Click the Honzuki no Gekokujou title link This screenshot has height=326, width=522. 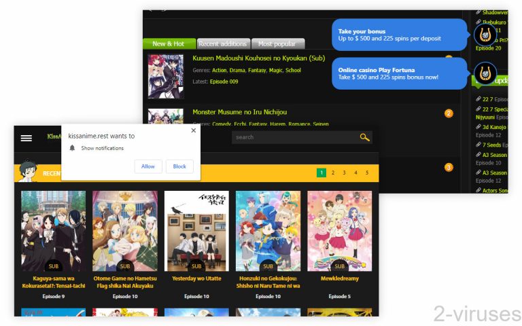(268, 282)
